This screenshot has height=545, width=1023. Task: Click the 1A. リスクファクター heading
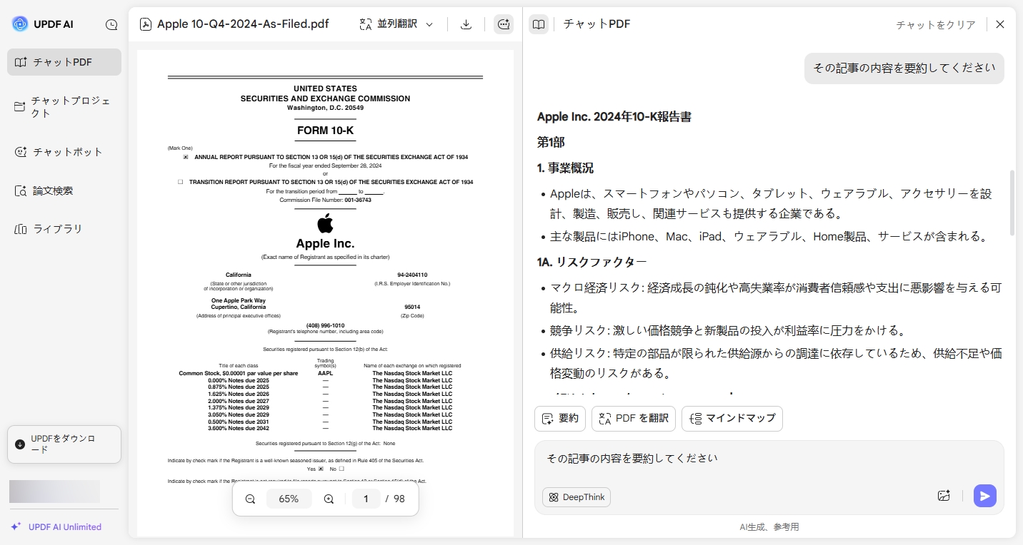592,262
